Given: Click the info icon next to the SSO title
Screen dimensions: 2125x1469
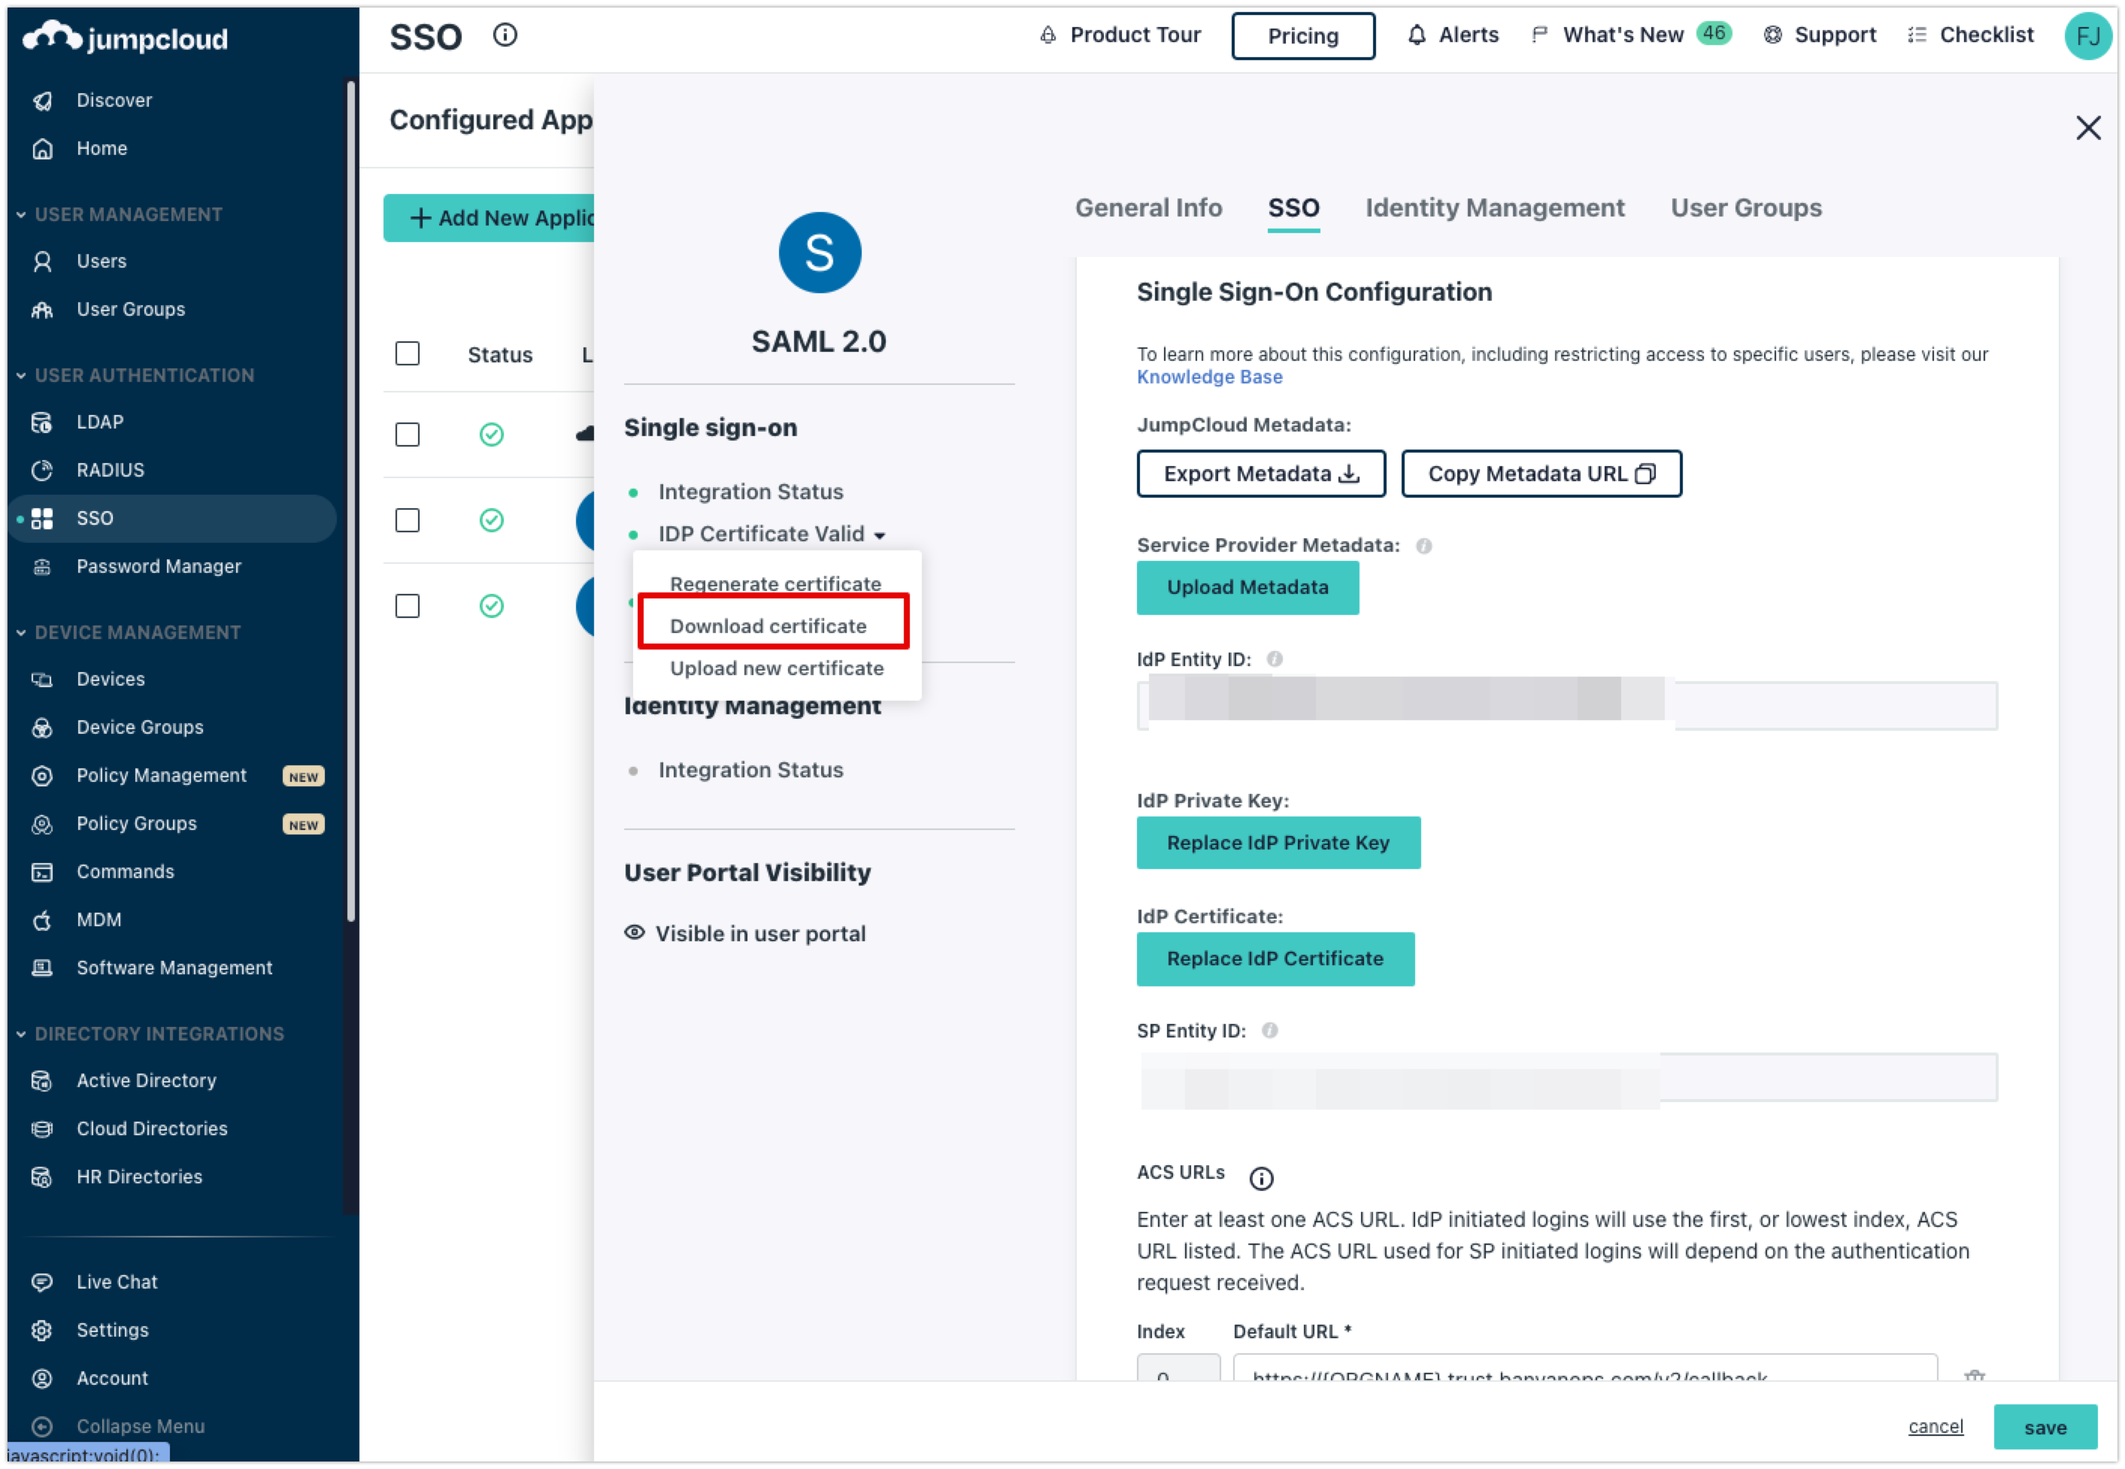Looking at the screenshot, I should pos(505,35).
